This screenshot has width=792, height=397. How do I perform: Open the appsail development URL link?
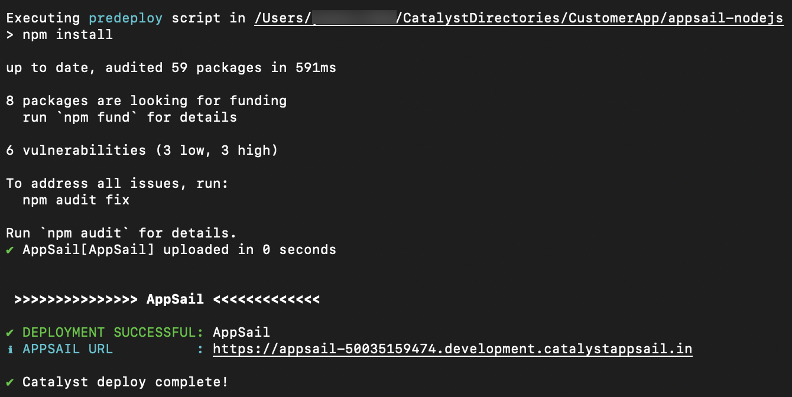click(x=452, y=349)
